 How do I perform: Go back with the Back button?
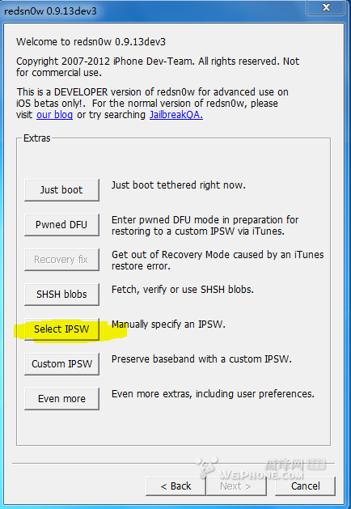point(175,486)
